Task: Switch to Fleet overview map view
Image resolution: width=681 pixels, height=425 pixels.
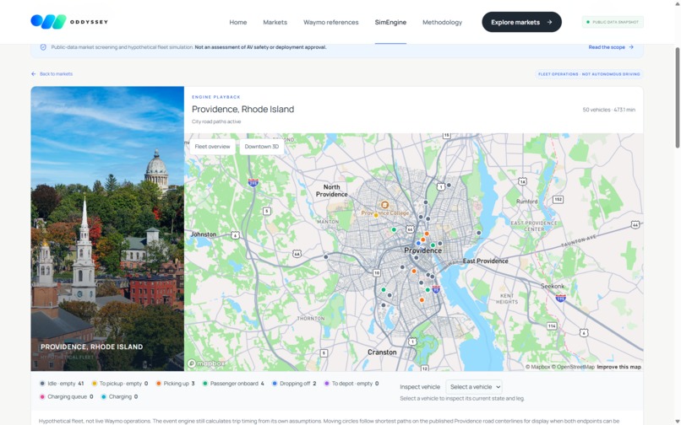Action: pyautogui.click(x=212, y=147)
